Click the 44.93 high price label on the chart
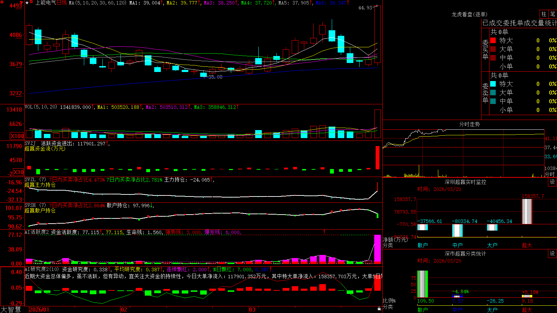 click(x=365, y=8)
